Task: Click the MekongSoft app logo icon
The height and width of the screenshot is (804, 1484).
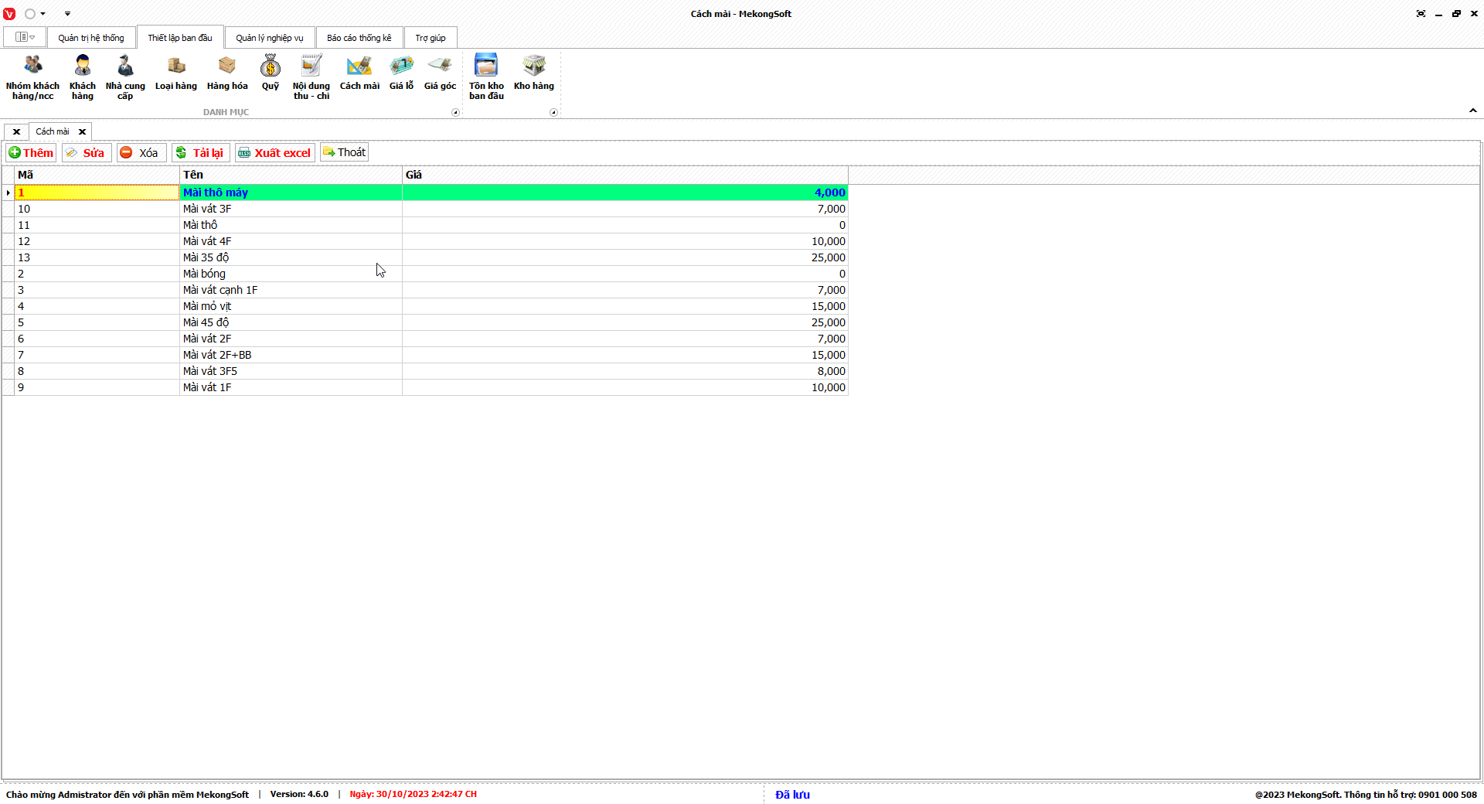Action: 9,14
